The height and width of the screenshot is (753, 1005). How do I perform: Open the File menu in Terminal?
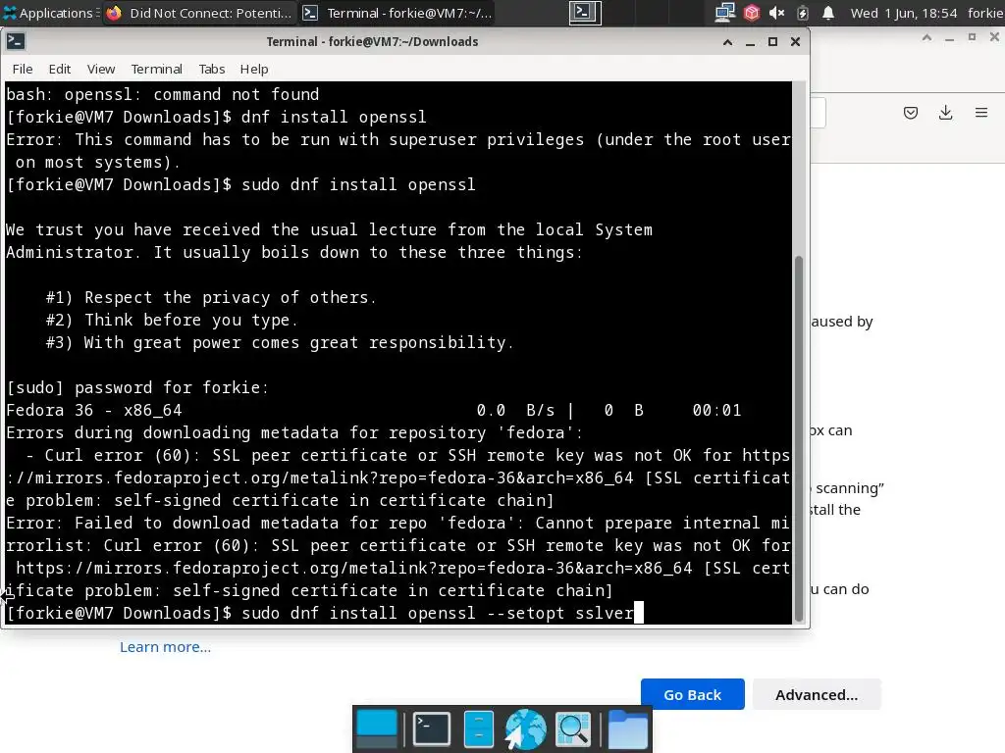tap(23, 70)
